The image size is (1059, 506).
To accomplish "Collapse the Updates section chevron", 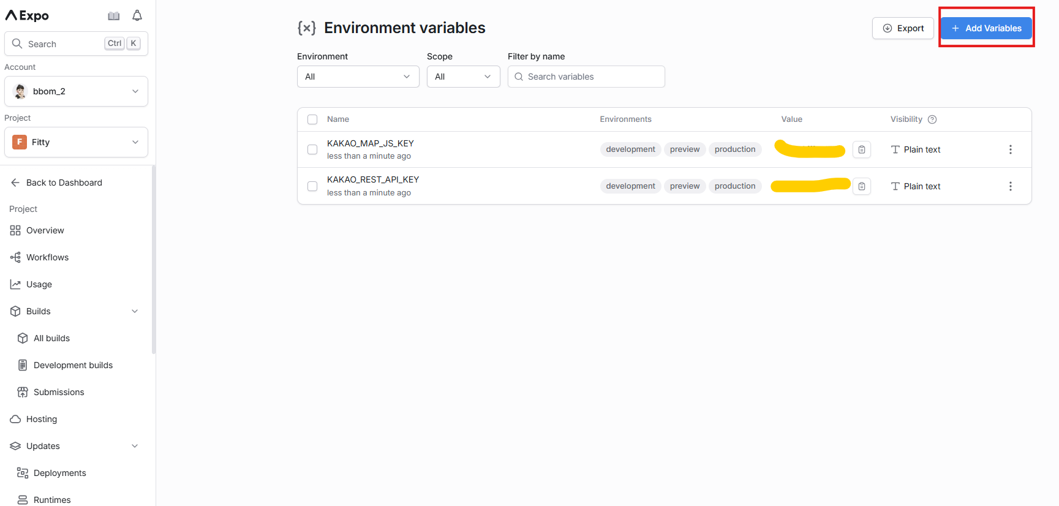I will [x=135, y=446].
